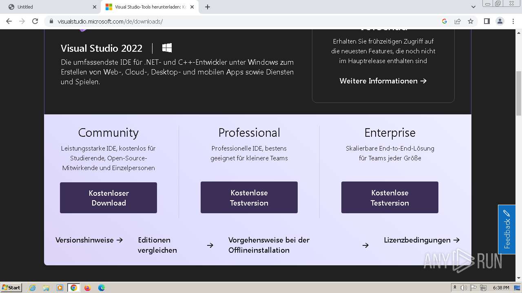Open the Chrome three-dot menu
This screenshot has height=293, width=522.
[513, 21]
